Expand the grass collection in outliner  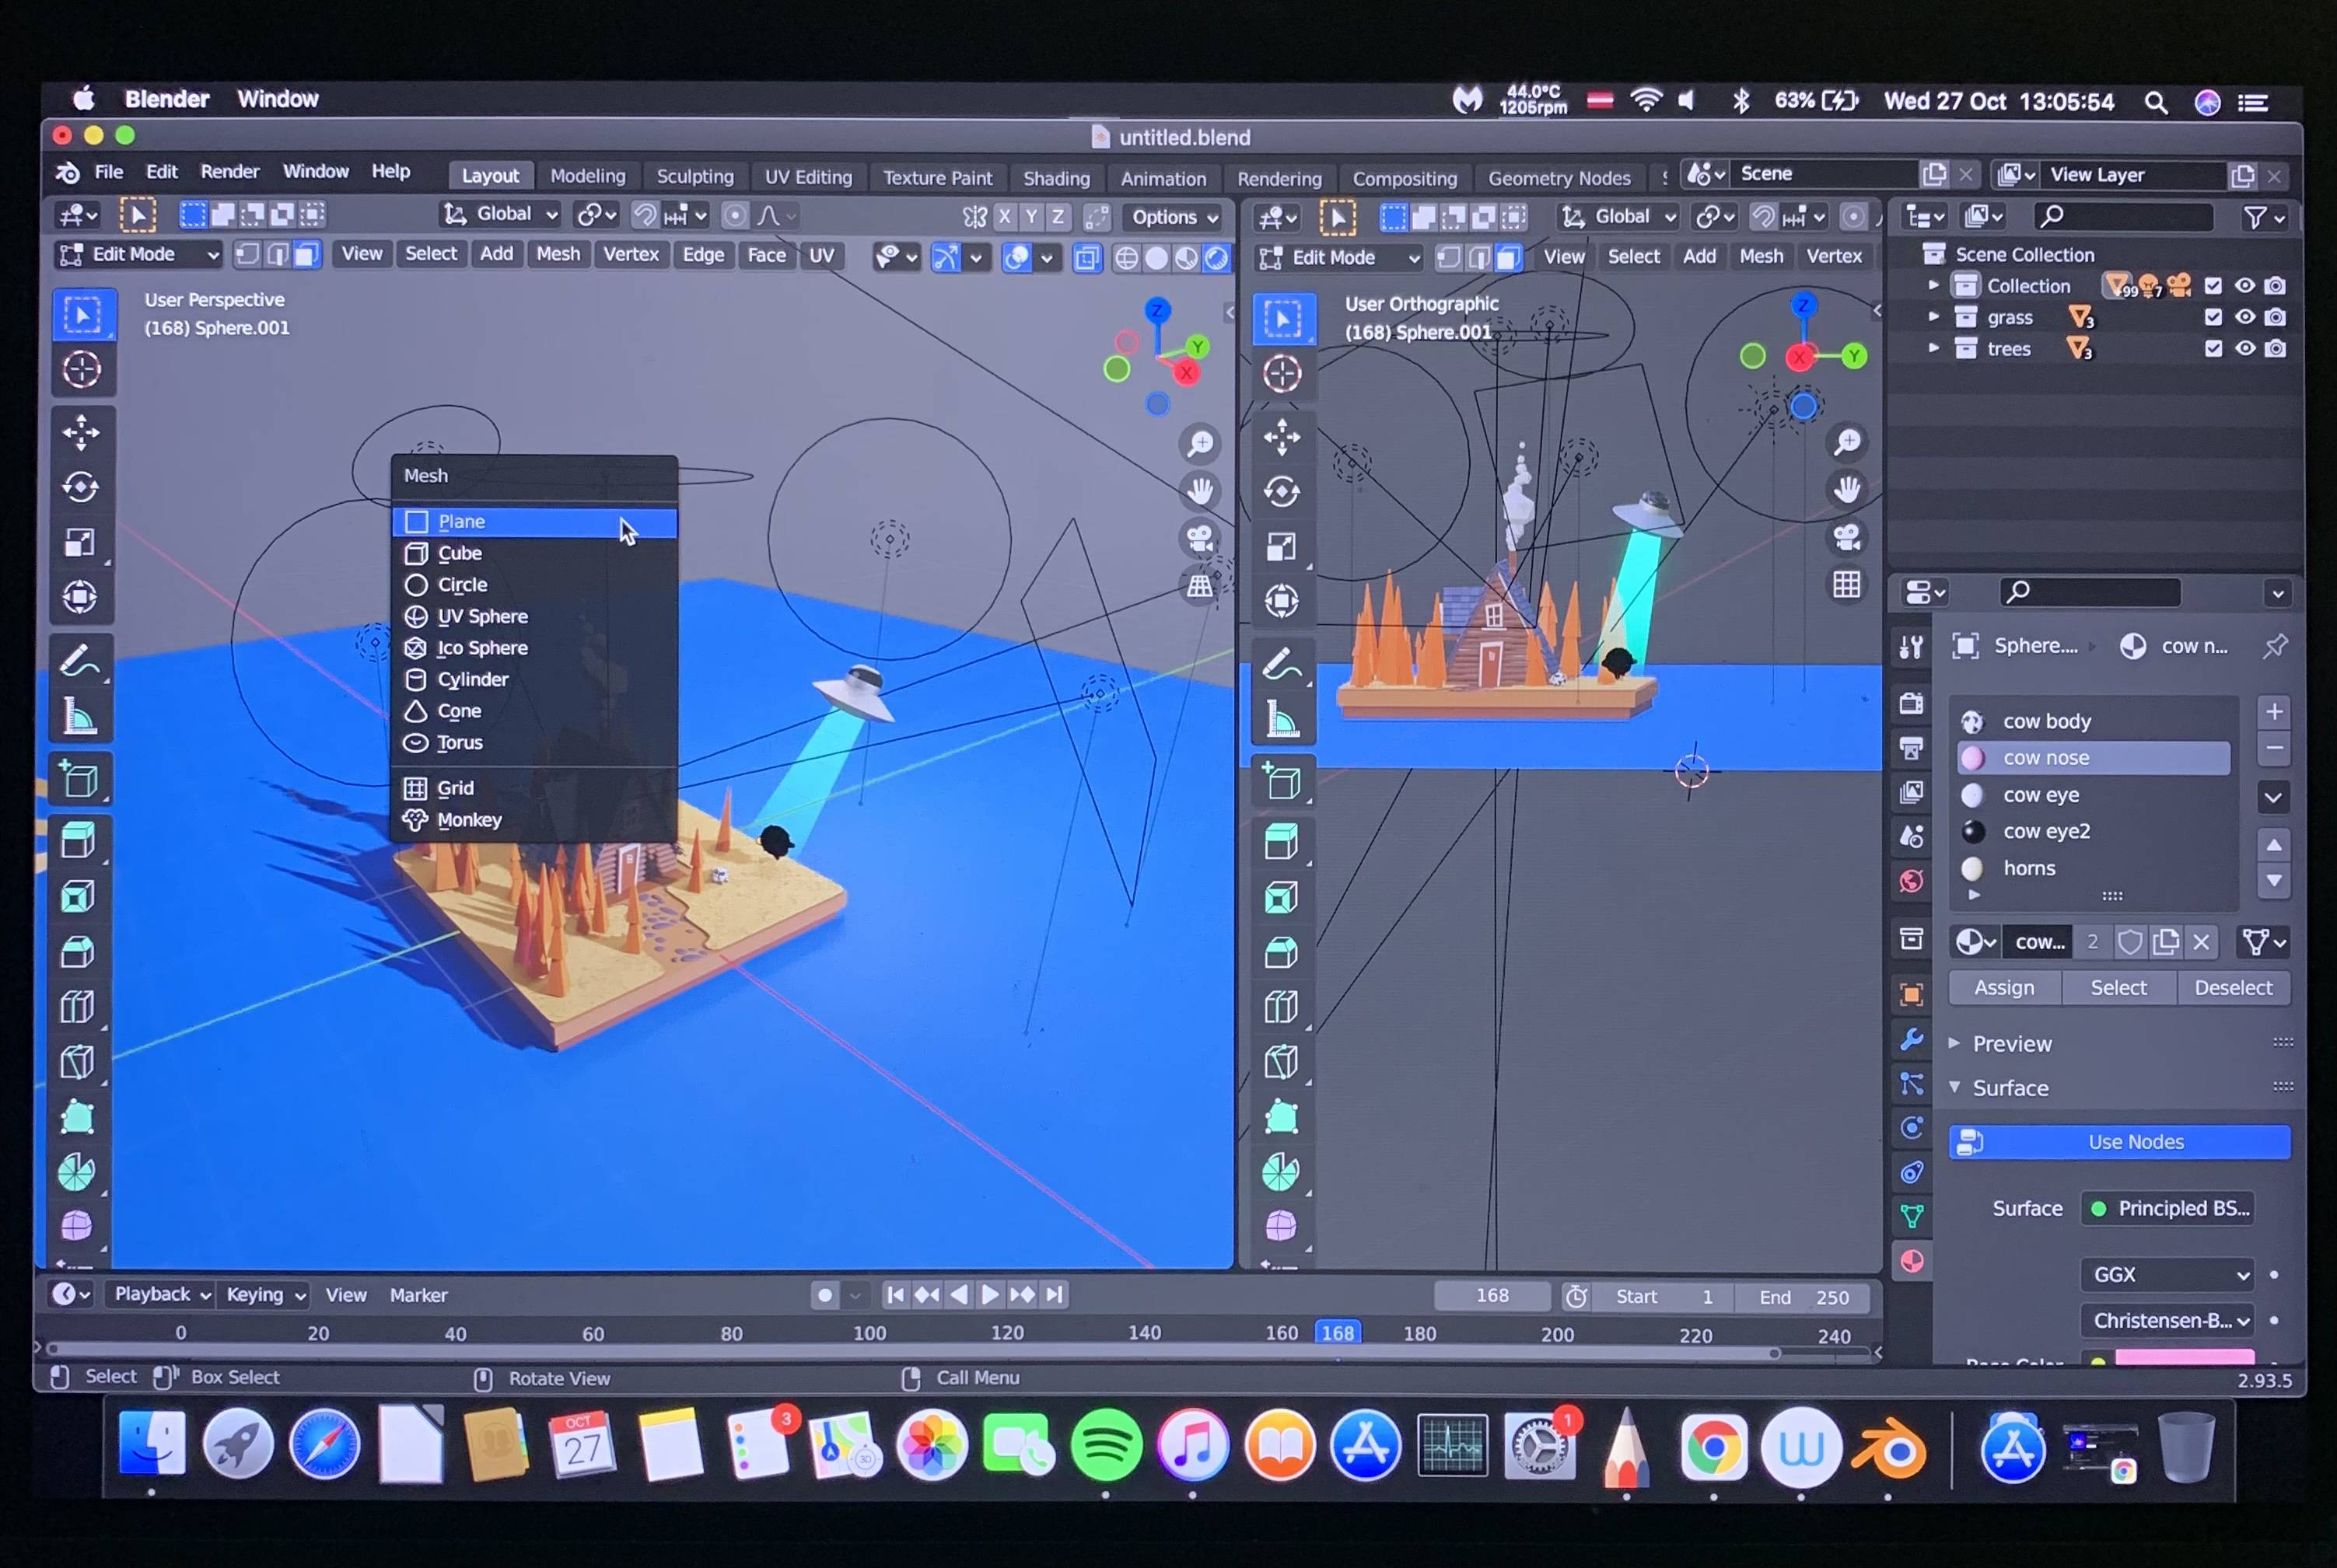pos(1933,318)
